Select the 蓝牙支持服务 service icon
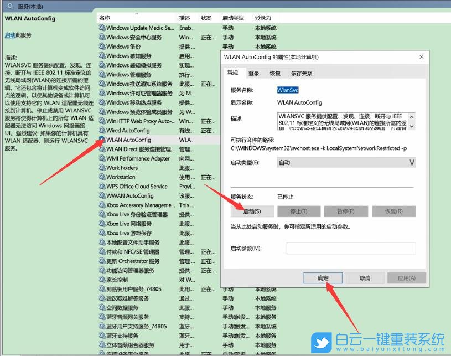 coord(102,336)
